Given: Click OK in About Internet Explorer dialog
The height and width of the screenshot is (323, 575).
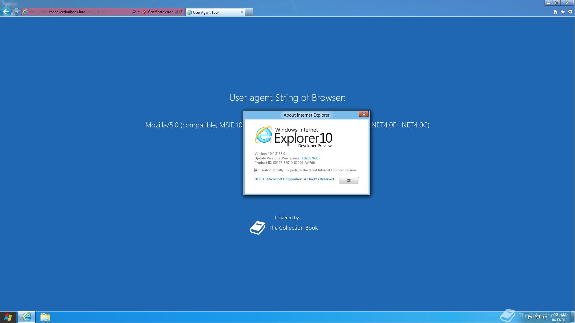Looking at the screenshot, I should [349, 181].
